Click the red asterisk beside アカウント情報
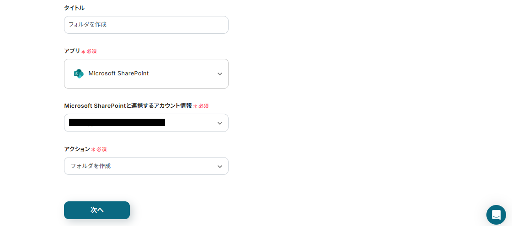The height and width of the screenshot is (226, 512). click(195, 106)
